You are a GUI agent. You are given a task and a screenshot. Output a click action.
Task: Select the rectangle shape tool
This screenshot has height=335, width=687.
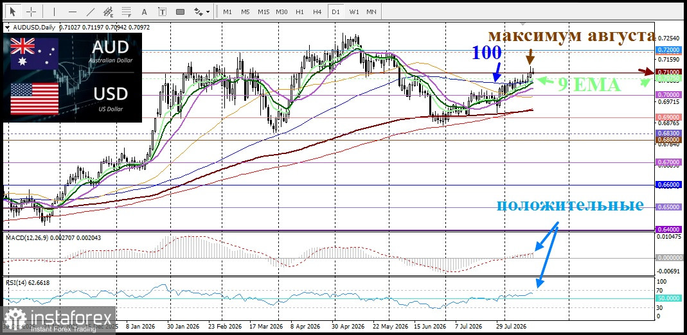click(x=180, y=12)
